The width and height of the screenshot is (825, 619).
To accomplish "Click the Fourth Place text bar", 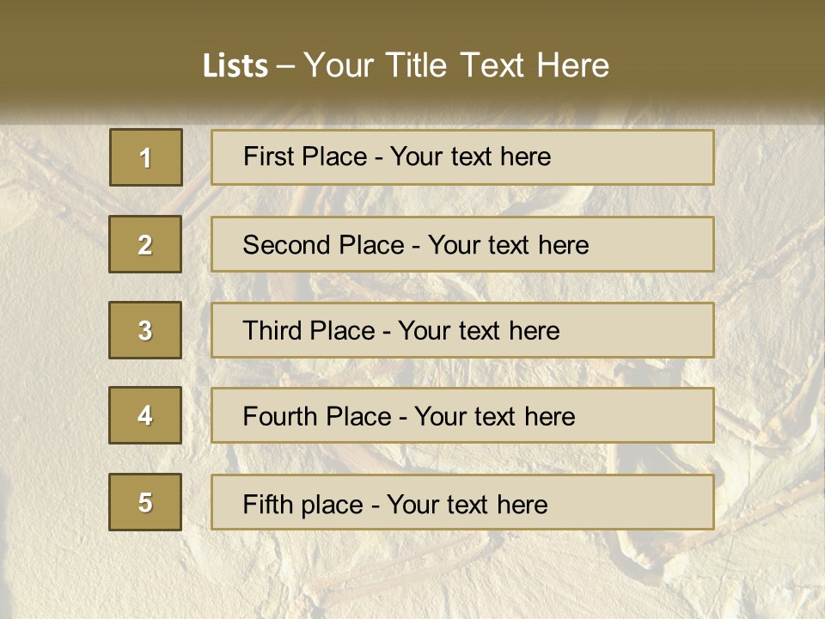I will click(x=462, y=415).
